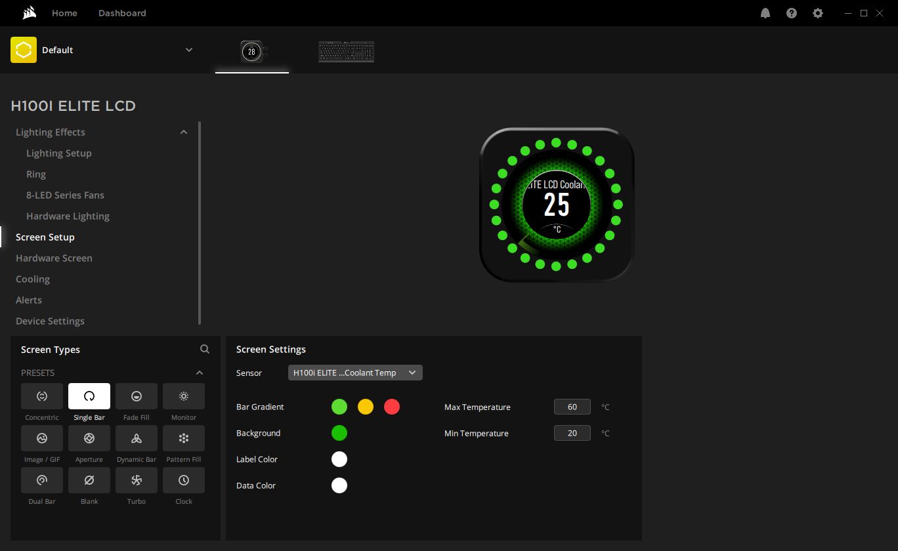Open Lighting Setup in sidebar

click(x=59, y=153)
